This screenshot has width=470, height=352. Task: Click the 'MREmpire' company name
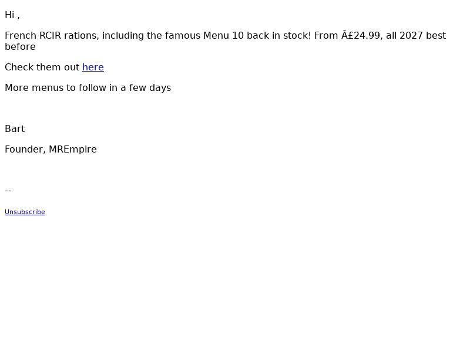[x=73, y=150]
